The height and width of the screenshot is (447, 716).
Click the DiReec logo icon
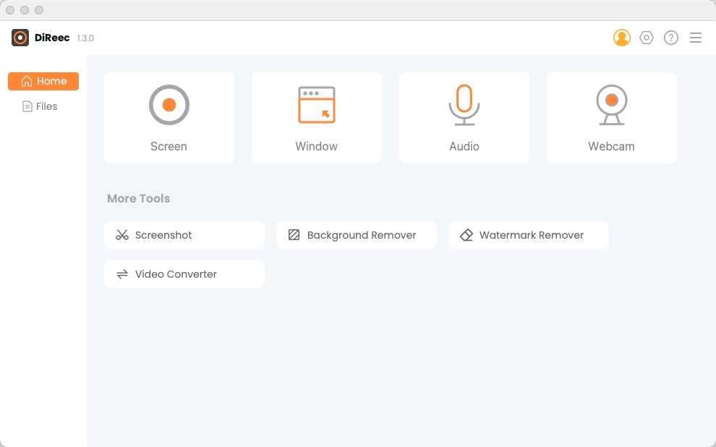[20, 38]
